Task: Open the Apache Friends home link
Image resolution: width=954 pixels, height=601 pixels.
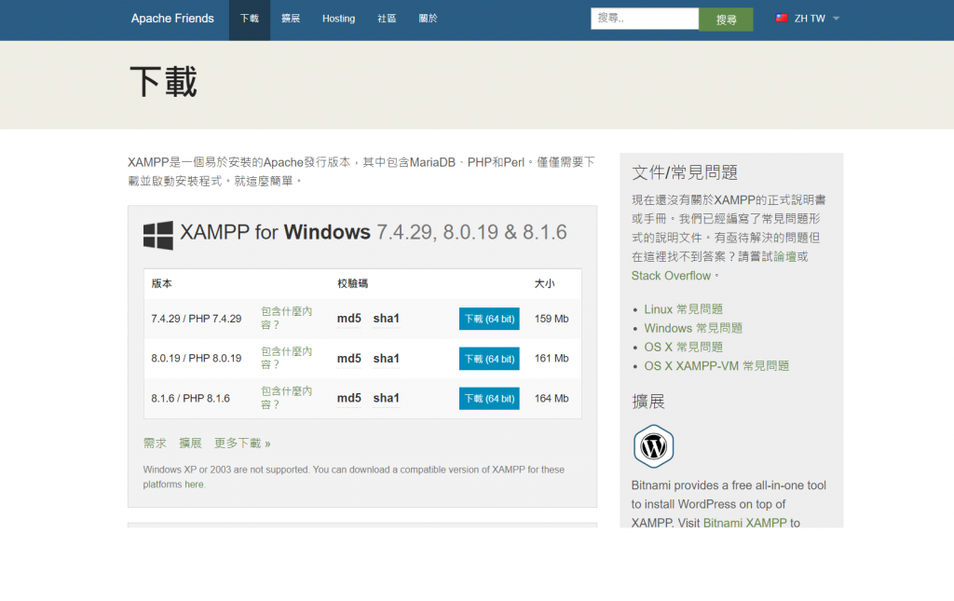Action: pyautogui.click(x=172, y=19)
